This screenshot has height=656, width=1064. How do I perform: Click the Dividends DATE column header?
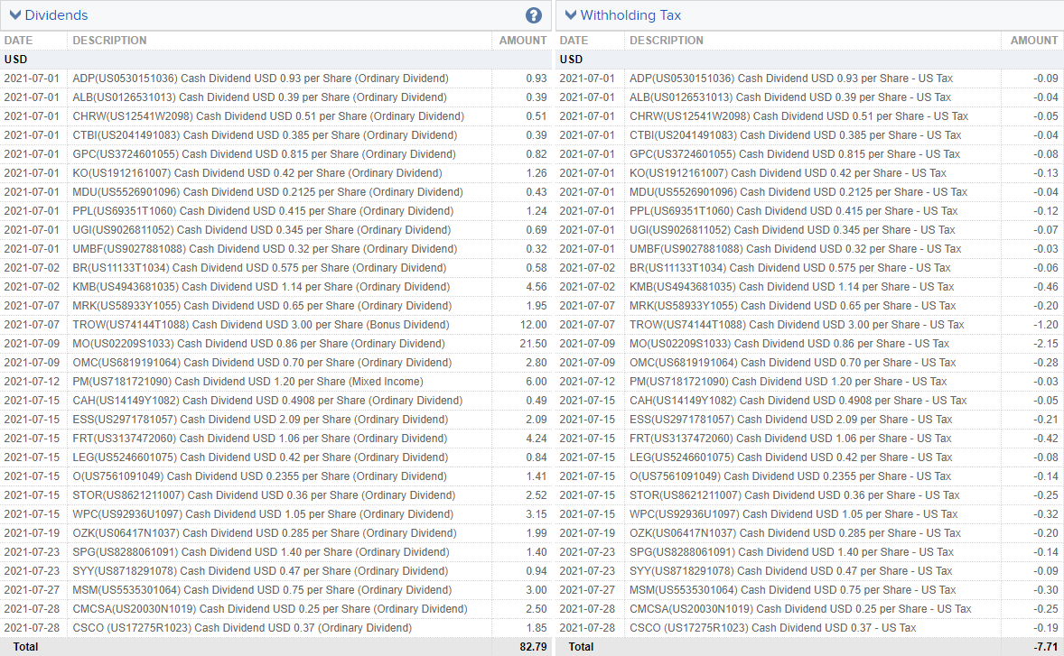tap(18, 41)
